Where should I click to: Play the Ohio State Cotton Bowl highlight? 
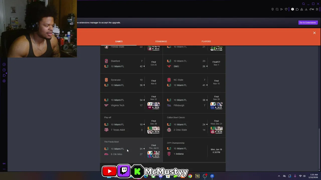[216, 130]
